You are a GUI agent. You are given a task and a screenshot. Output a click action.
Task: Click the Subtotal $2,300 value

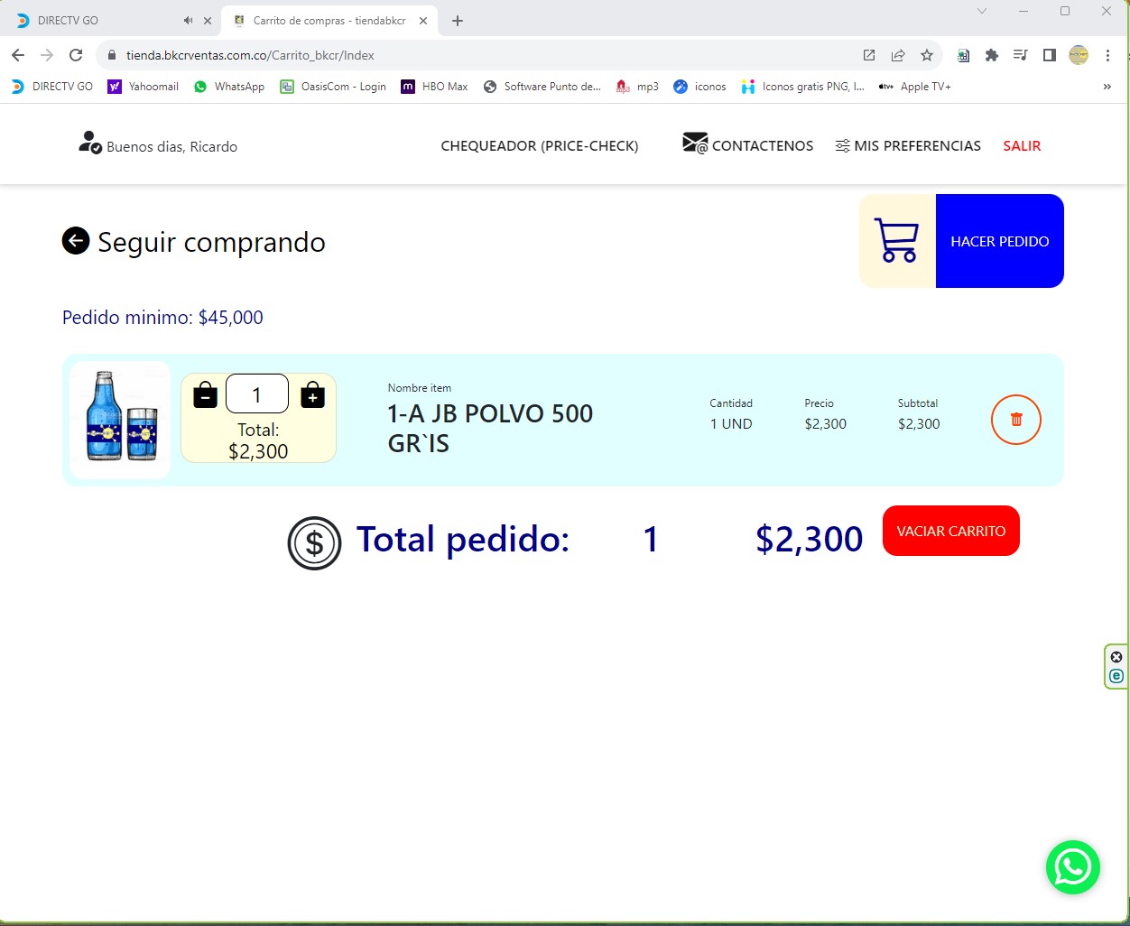coord(919,423)
